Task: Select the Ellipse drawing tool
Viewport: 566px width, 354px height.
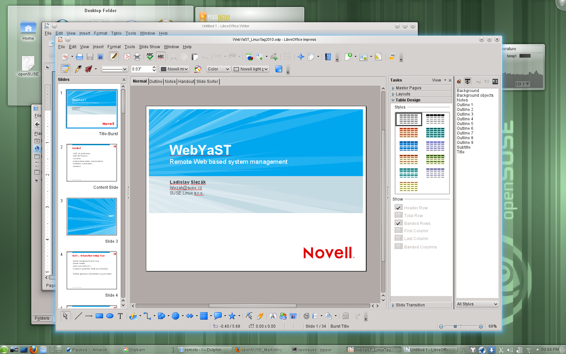Action: point(110,316)
